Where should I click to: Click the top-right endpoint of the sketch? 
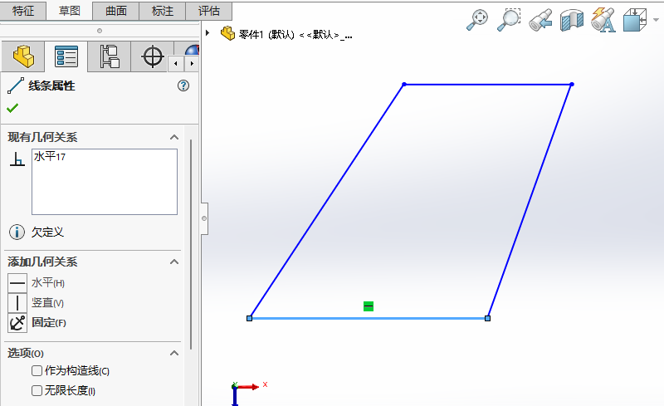coord(572,85)
